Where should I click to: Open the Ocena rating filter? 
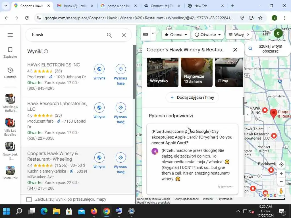coord(176,35)
